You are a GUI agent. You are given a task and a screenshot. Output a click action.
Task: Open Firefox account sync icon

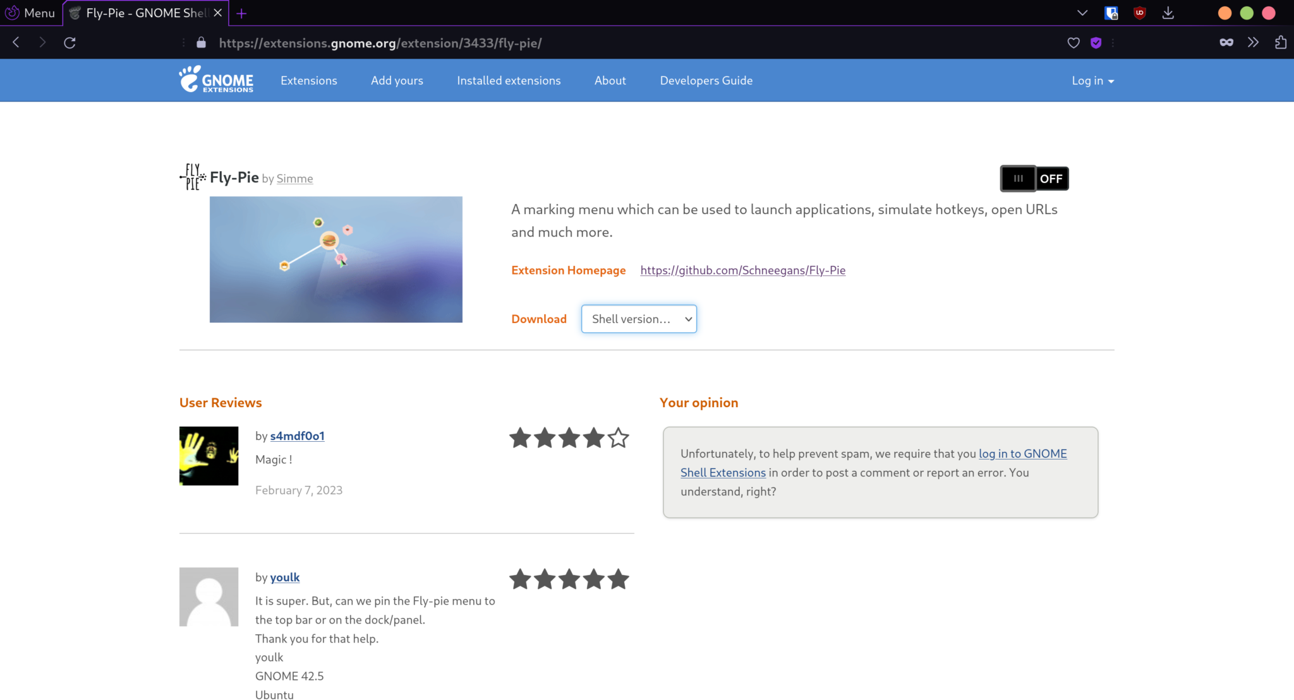1226,42
